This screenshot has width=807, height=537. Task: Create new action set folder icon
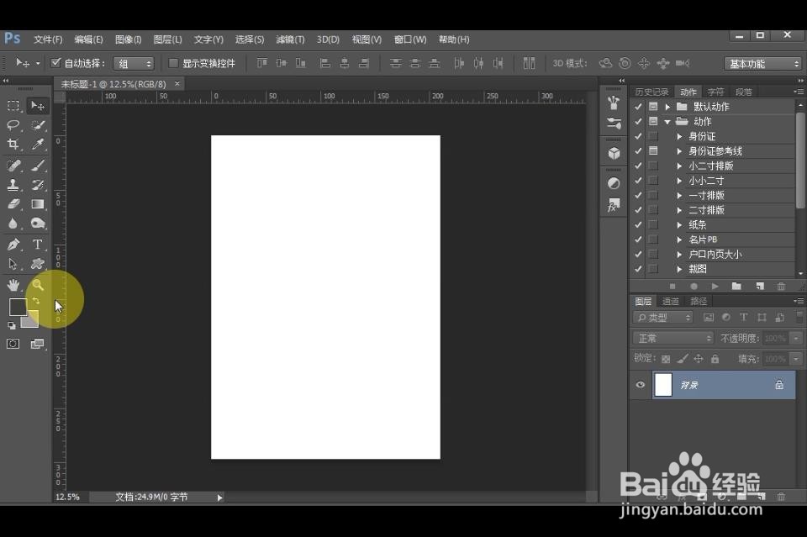736,286
